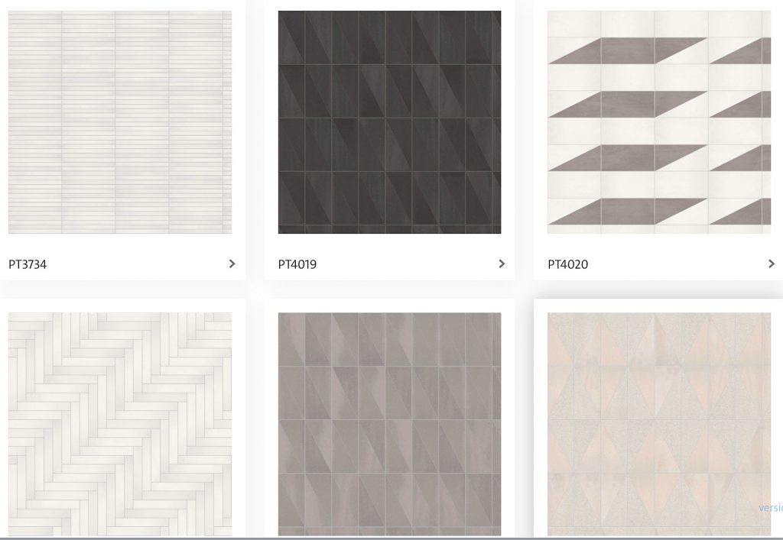Click the PT4020 pattern name label
Viewport: 783px width, 540px height.
click(568, 264)
